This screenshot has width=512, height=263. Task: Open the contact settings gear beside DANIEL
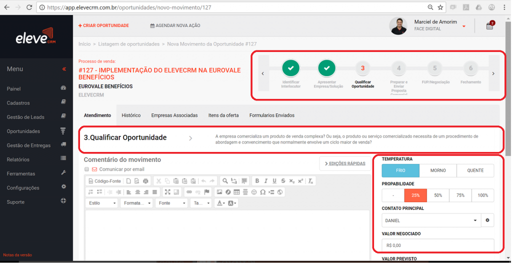(487, 220)
